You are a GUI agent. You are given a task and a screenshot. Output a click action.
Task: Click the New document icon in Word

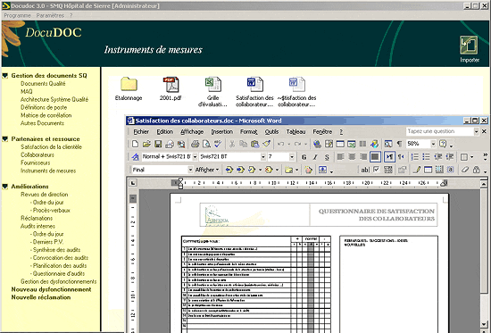pos(135,144)
